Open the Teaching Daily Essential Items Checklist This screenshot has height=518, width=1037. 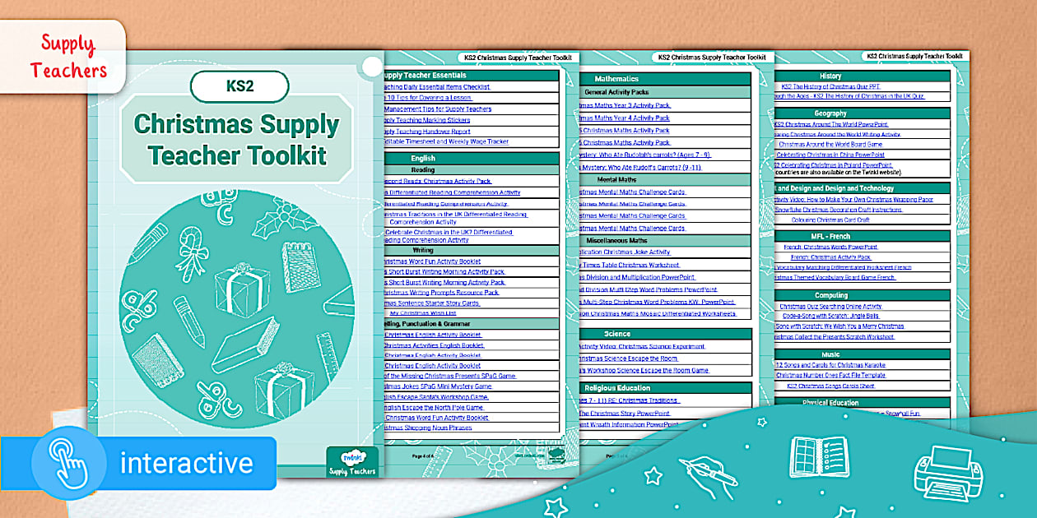click(436, 86)
